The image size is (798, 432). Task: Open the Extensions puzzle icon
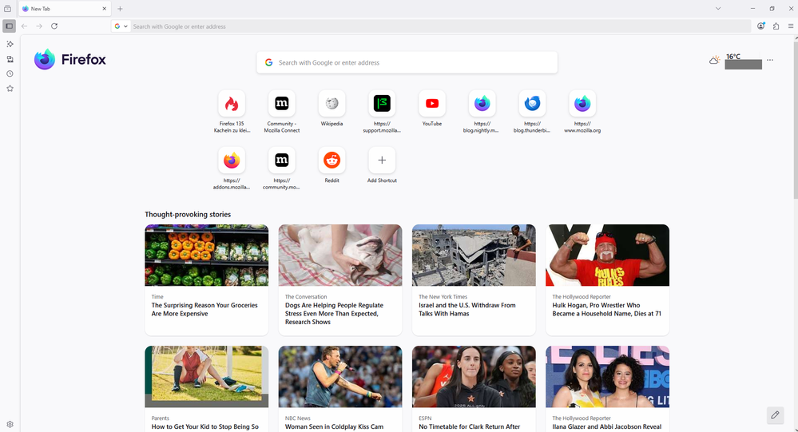pos(776,26)
